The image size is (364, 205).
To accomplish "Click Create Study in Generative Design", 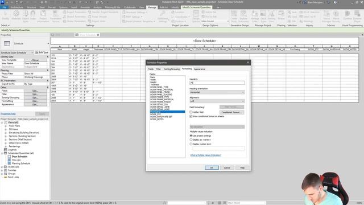I will tap(234, 17).
